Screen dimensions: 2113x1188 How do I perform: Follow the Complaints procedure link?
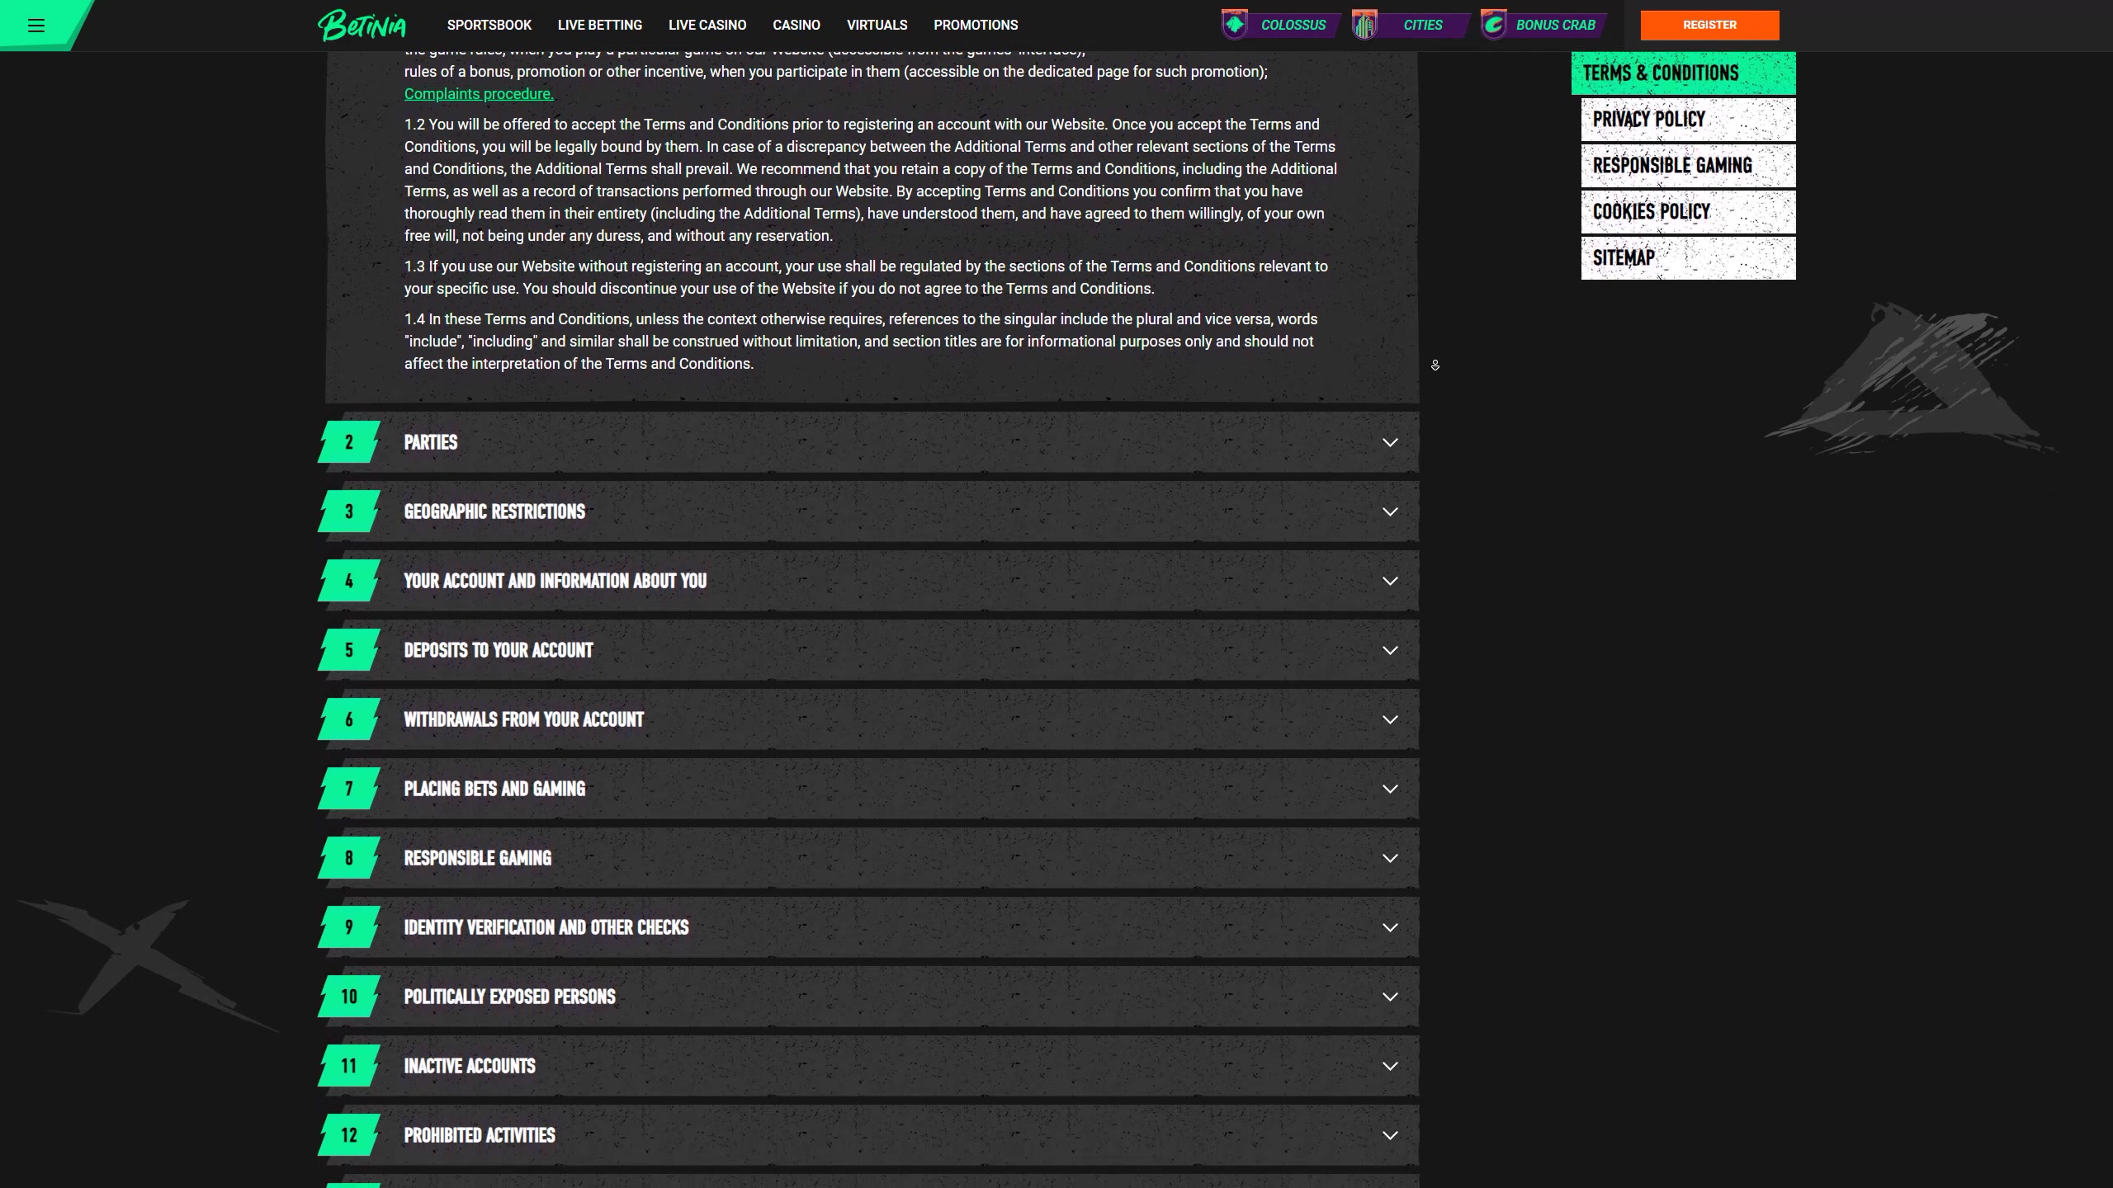(x=479, y=94)
